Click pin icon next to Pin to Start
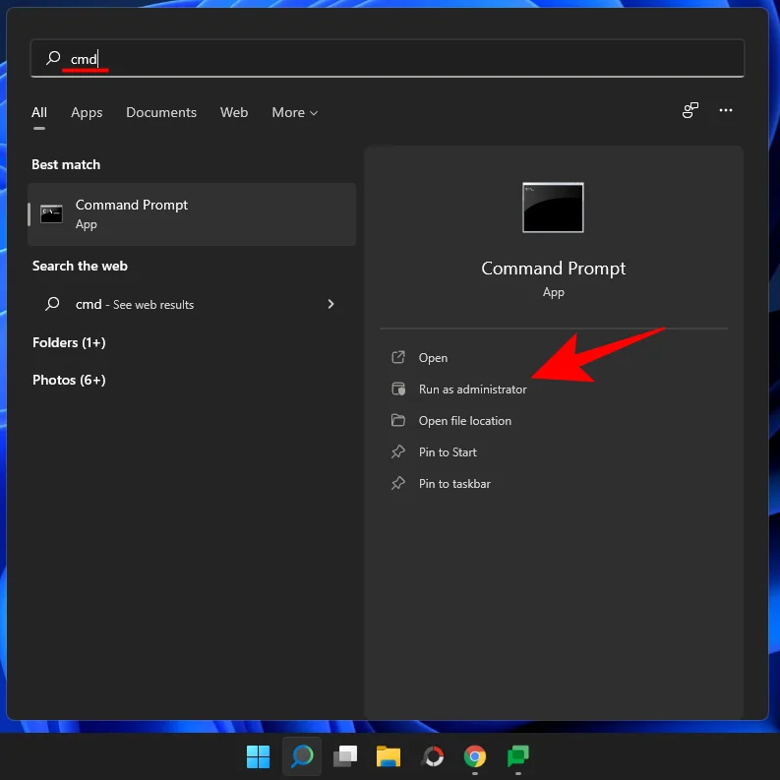This screenshot has height=780, width=780. coord(398,451)
